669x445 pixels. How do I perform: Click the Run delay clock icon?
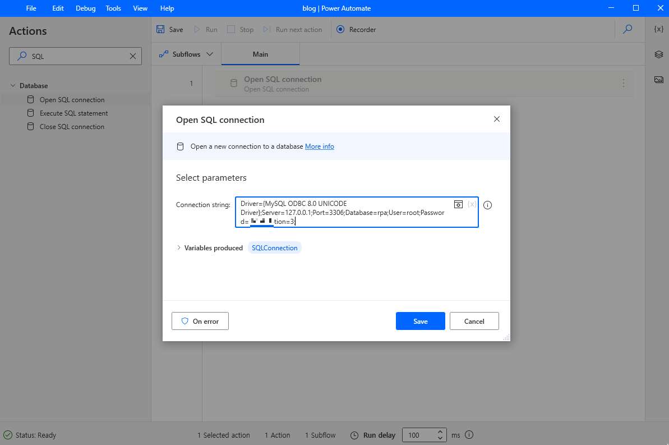click(x=354, y=435)
